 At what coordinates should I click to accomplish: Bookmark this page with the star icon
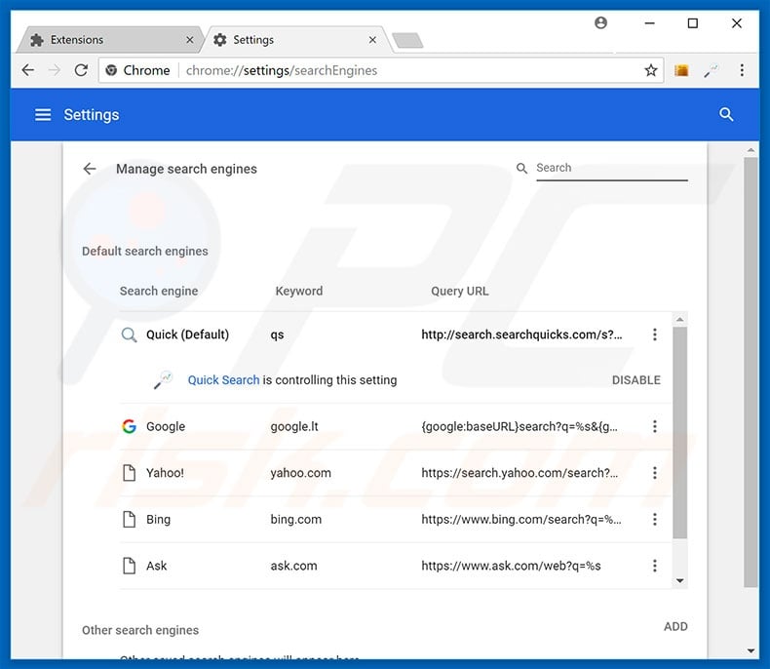tap(651, 70)
